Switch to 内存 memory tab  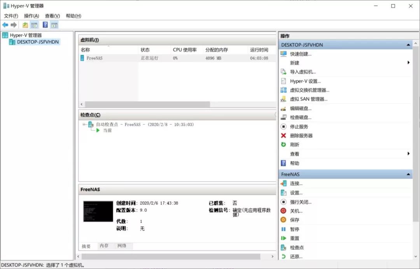[104, 246]
